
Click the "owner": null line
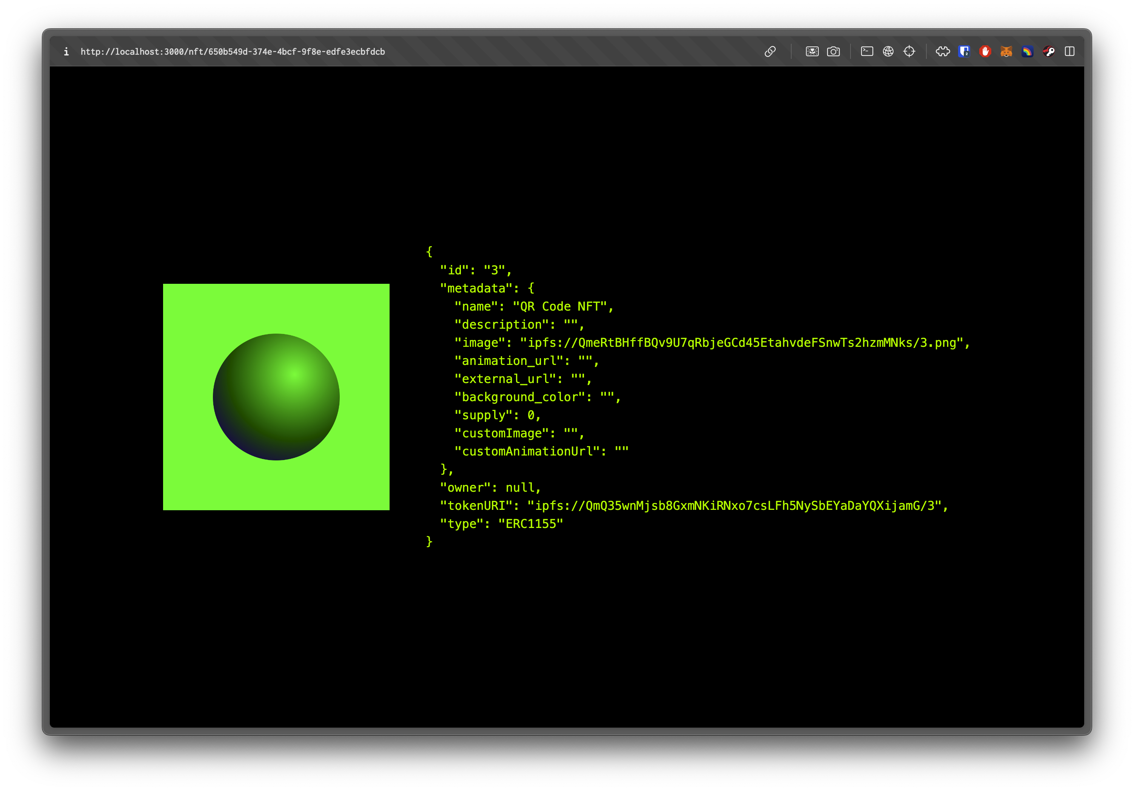[490, 488]
